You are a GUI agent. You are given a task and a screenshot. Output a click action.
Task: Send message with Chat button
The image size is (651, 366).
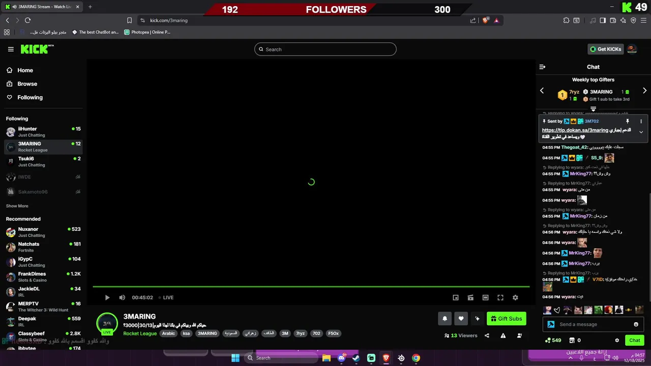point(635,340)
